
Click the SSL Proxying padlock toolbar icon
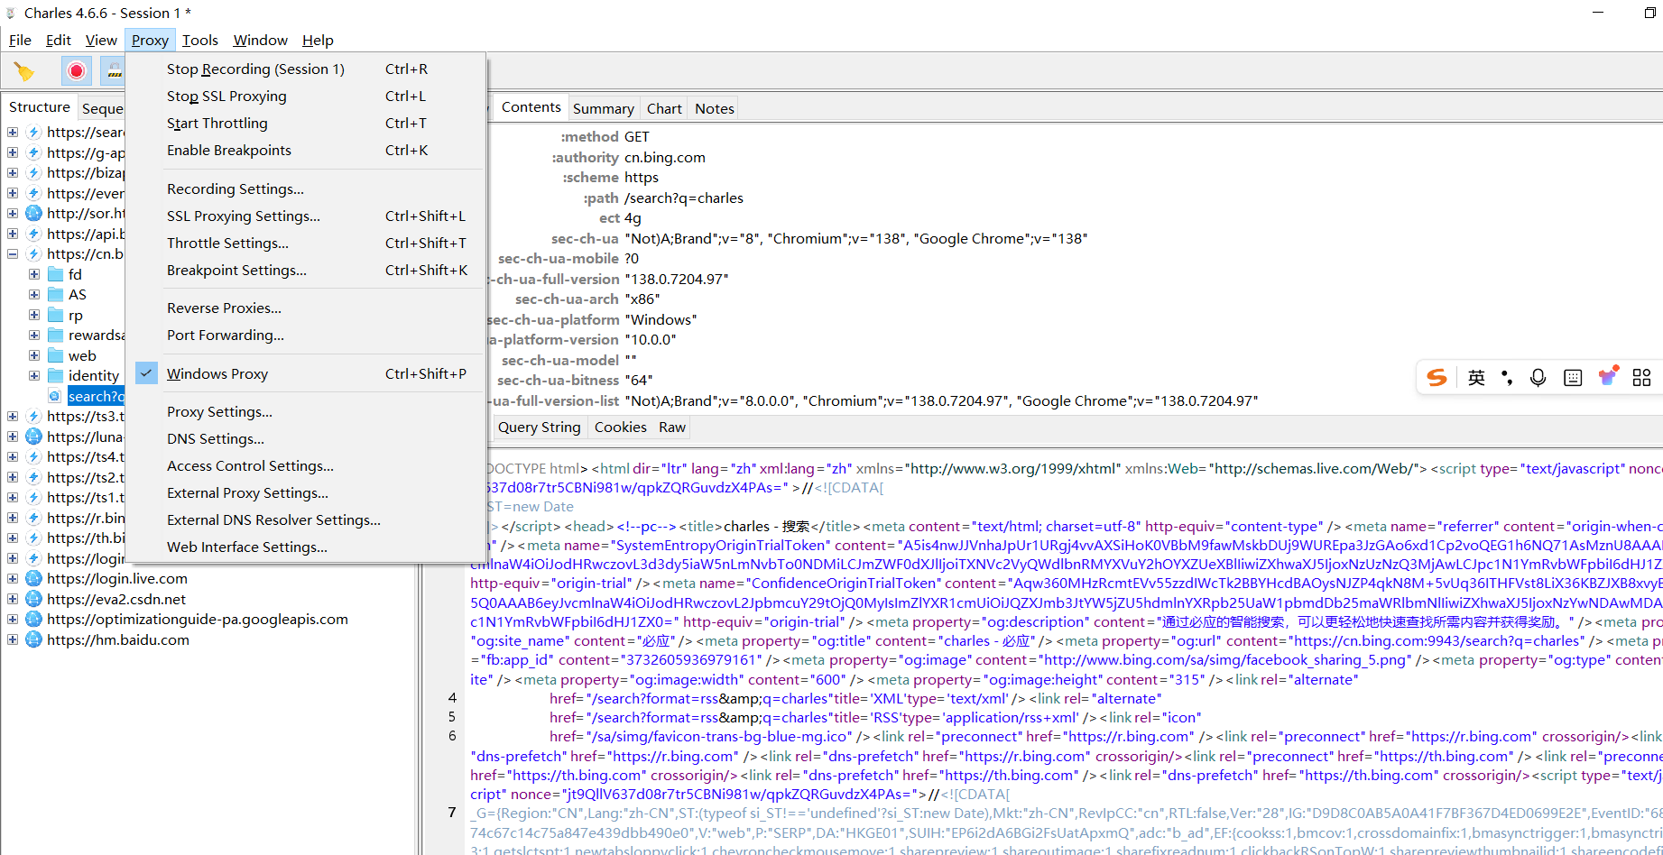coord(113,70)
